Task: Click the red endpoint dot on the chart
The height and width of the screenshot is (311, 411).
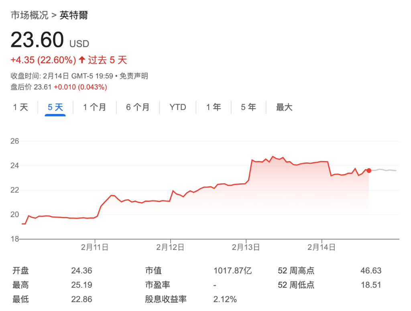Action: pos(368,171)
